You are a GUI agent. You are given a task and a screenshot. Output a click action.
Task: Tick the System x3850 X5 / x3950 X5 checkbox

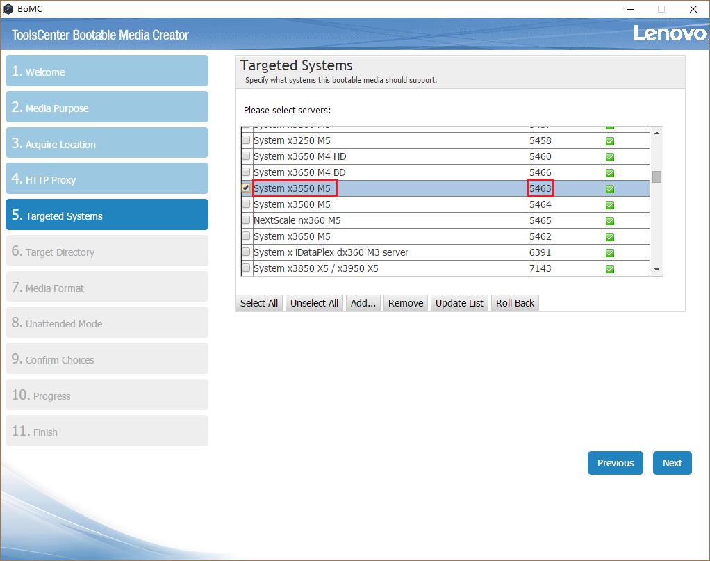(246, 268)
